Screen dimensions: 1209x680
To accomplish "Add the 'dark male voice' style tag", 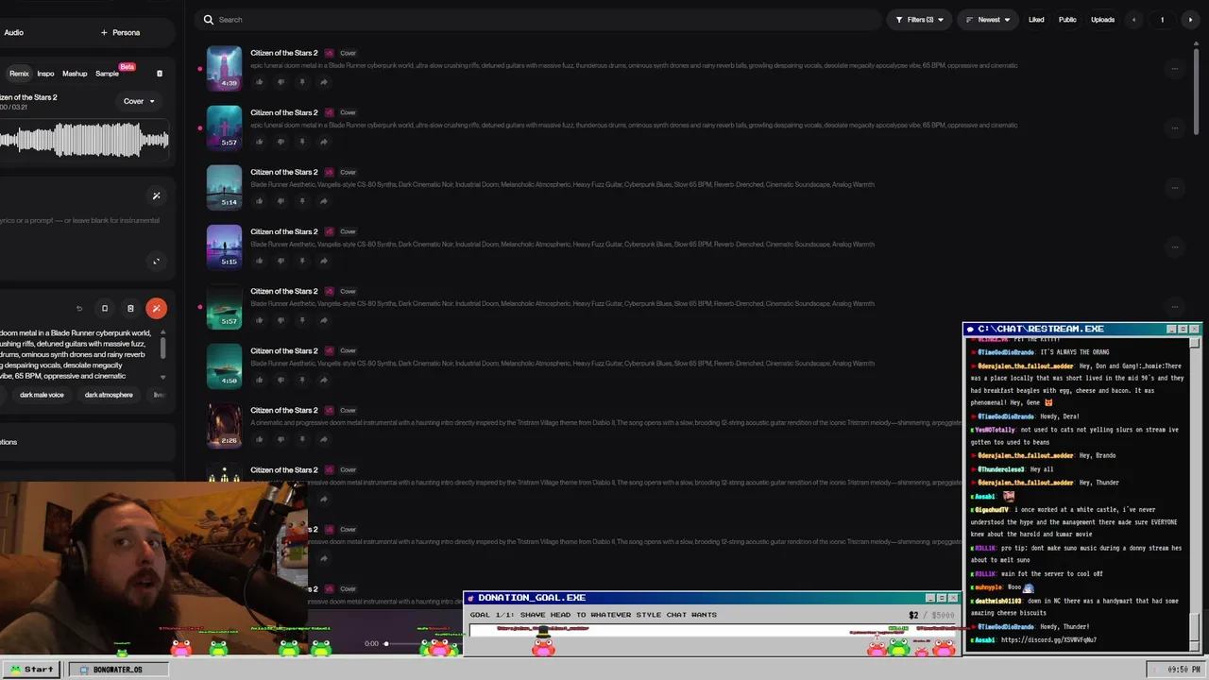I will coord(42,395).
